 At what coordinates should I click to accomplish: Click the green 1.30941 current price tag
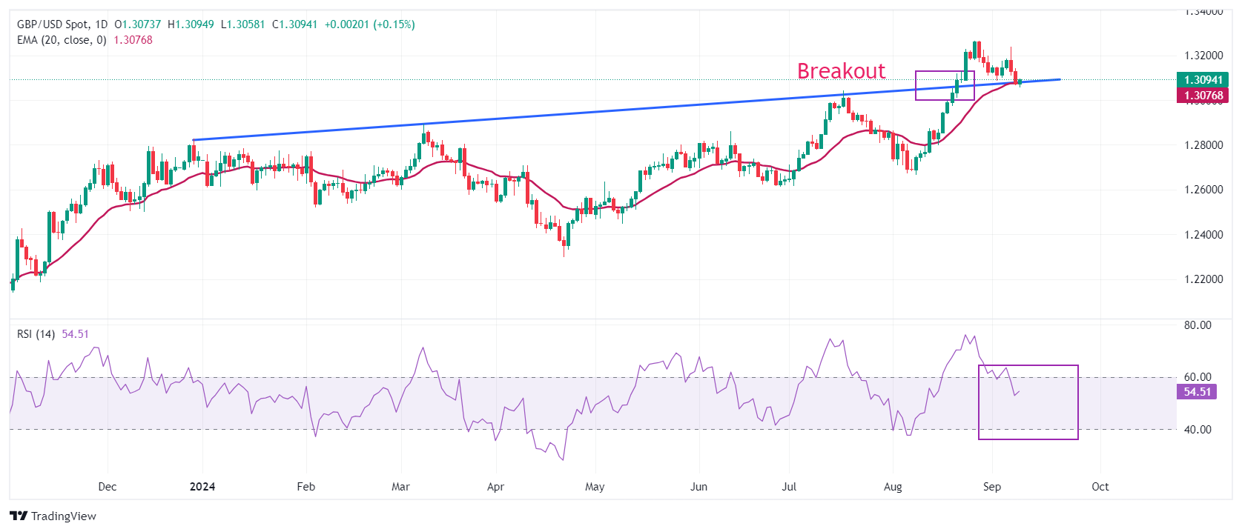1202,80
